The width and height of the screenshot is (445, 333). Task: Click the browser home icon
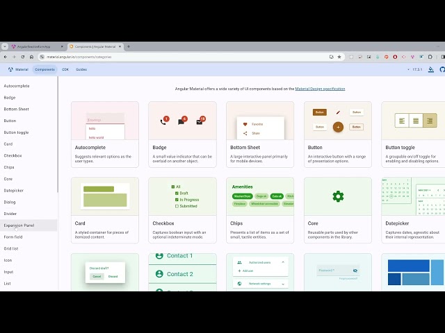coord(31,57)
